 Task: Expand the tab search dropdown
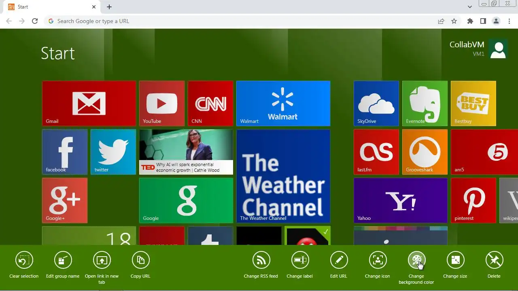pyautogui.click(x=469, y=7)
